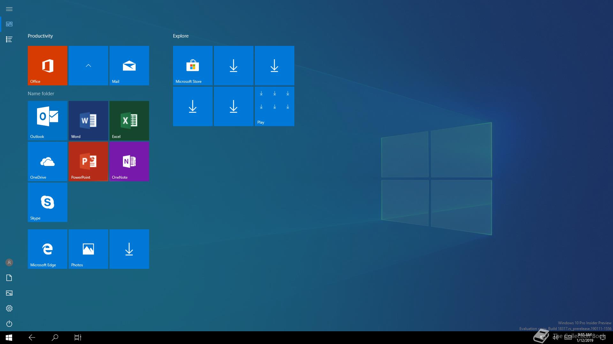The width and height of the screenshot is (613, 344).
Task: Open the Action Center notifications icon
Action: pyautogui.click(x=603, y=338)
